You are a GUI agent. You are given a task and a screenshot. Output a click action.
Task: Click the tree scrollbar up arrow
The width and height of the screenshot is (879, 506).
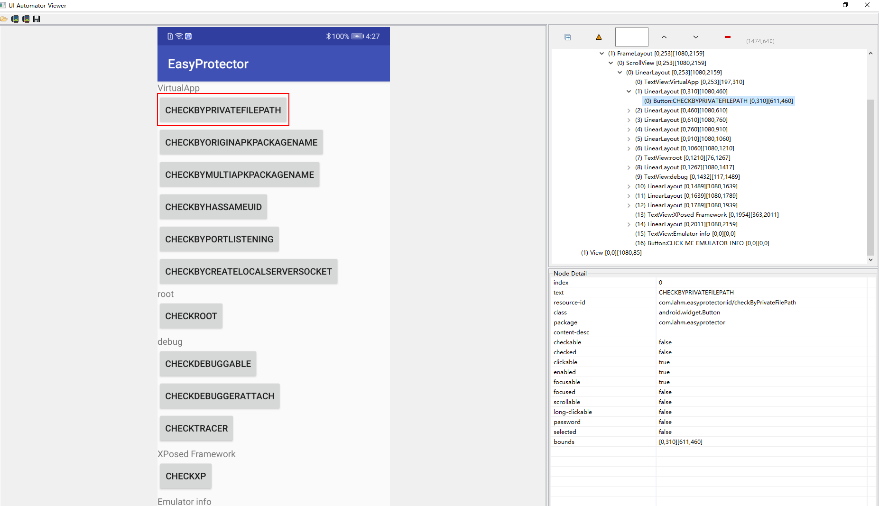pyautogui.click(x=870, y=53)
